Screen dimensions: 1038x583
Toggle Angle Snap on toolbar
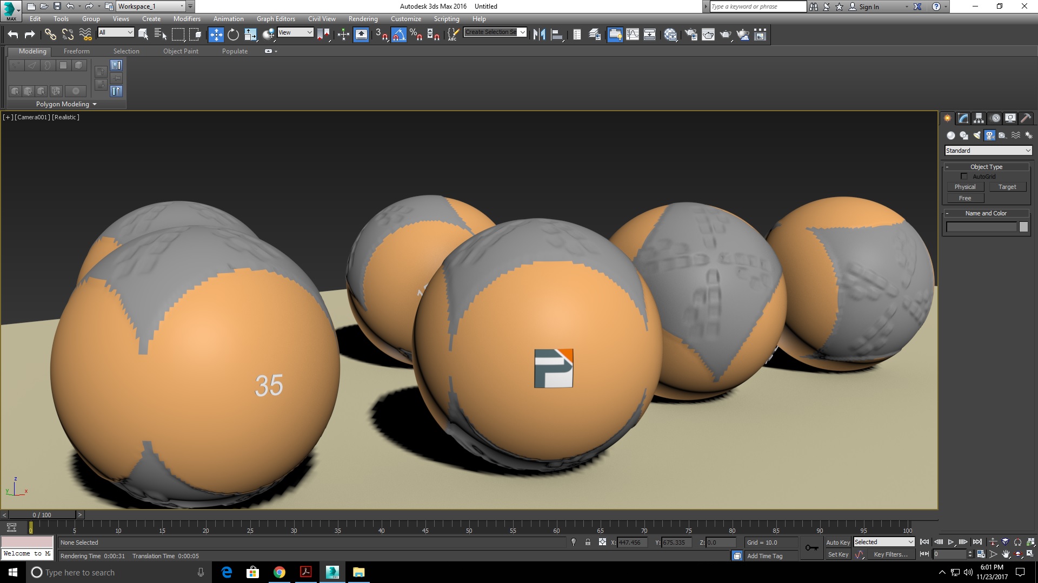tap(398, 35)
